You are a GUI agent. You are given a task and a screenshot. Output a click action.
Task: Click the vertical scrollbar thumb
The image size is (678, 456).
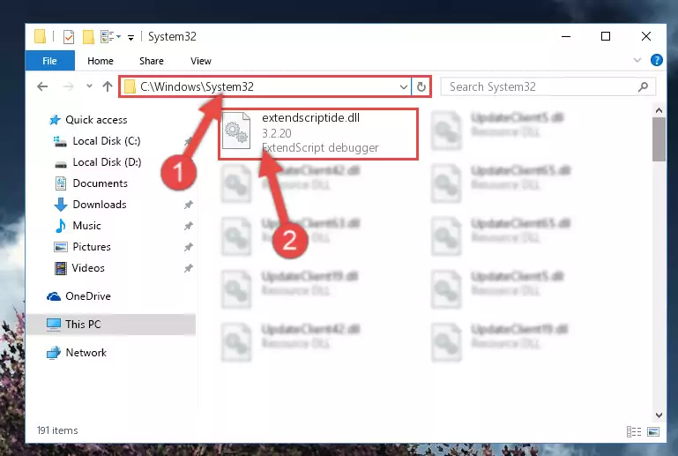coord(659,139)
